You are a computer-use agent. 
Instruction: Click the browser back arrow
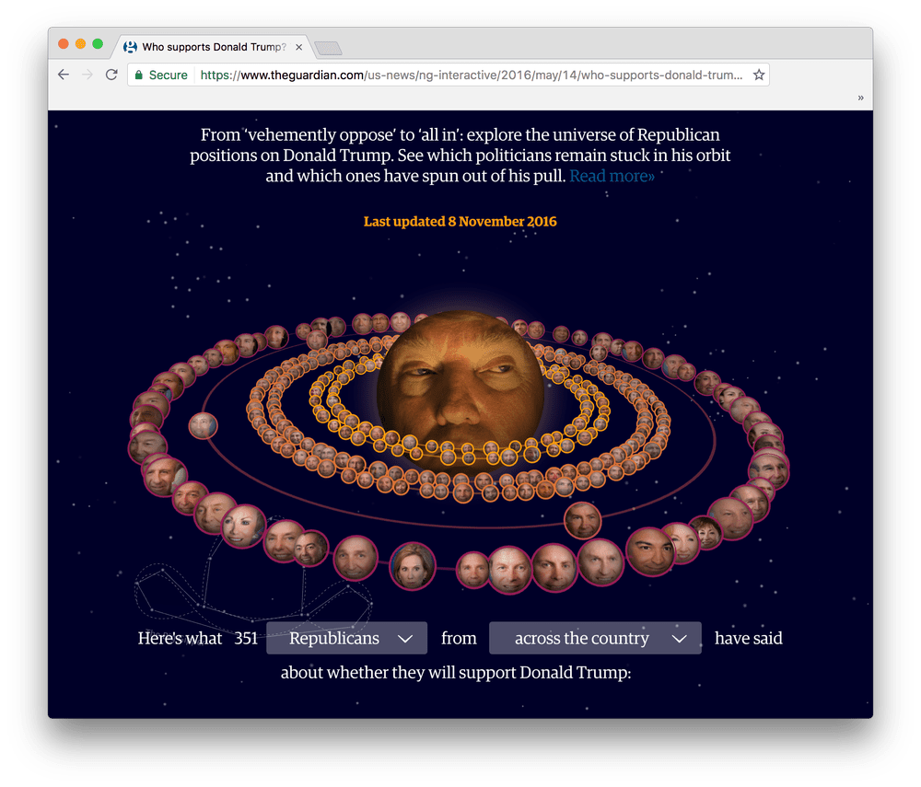click(x=64, y=75)
